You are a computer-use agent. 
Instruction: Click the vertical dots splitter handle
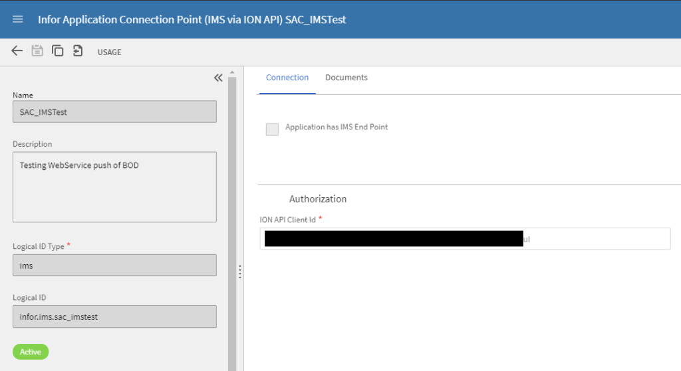[239, 272]
